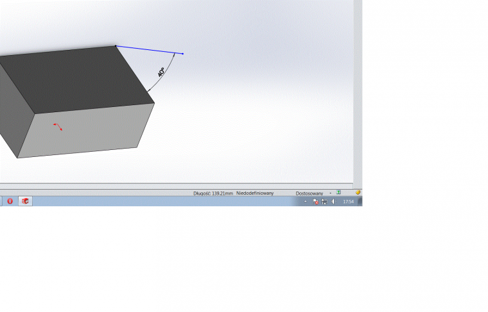The height and width of the screenshot is (312, 488).
Task: Click the Niedodefiniowany status text
Action: pyautogui.click(x=255, y=193)
